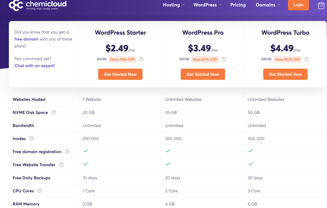Click Chat with an expert link

[35, 66]
